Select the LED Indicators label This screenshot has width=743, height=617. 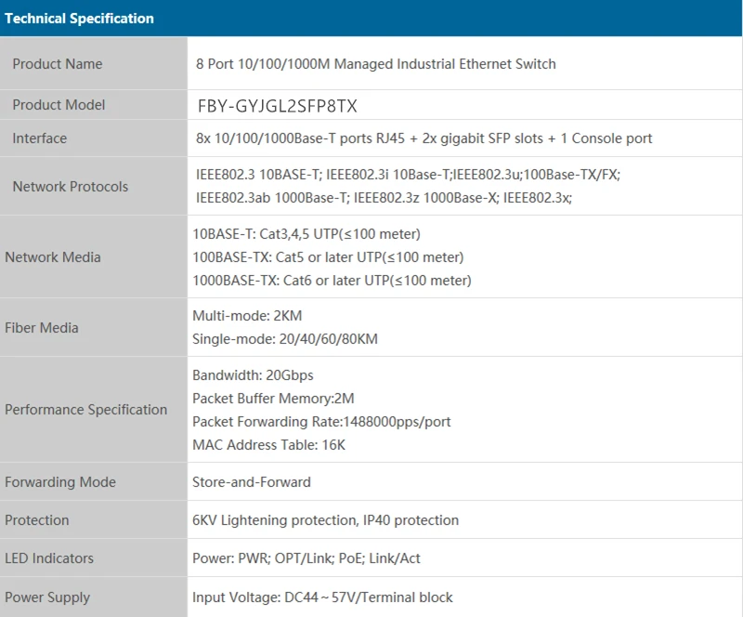pyautogui.click(x=49, y=558)
